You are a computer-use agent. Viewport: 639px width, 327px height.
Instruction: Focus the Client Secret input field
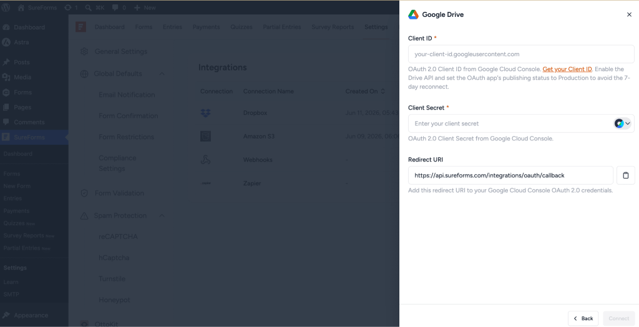(x=521, y=123)
